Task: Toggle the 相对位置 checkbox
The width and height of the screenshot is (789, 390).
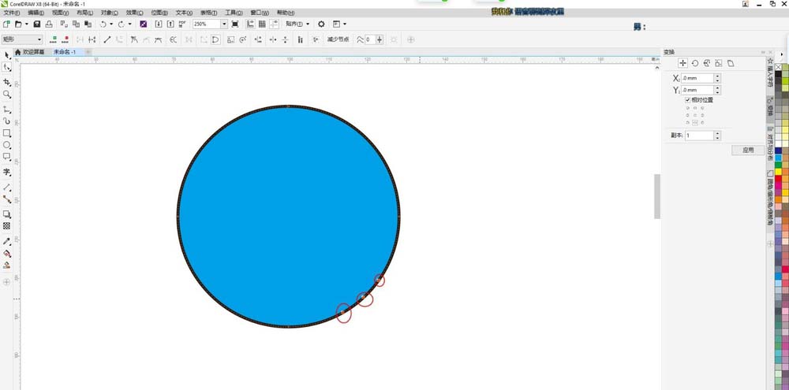Action: pyautogui.click(x=688, y=100)
